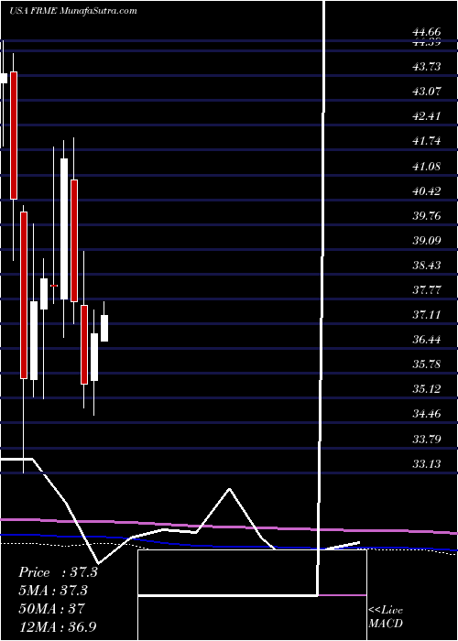Click the 35.78 price axis label

pyautogui.click(x=427, y=364)
